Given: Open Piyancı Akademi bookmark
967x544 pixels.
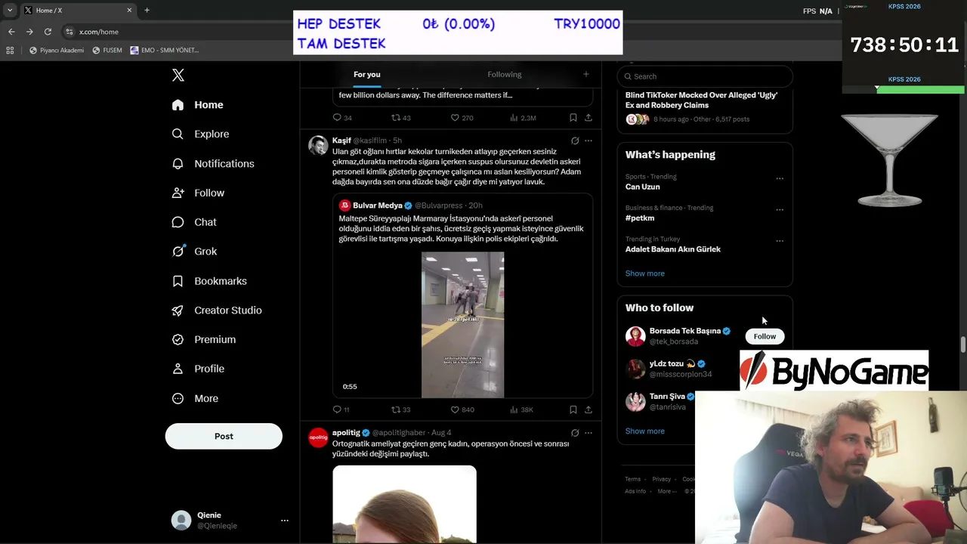Looking at the screenshot, I should (57, 51).
